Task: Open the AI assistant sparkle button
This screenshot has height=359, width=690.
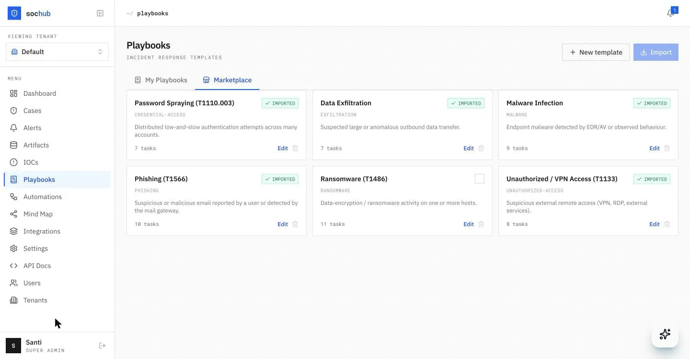Action: point(665,334)
